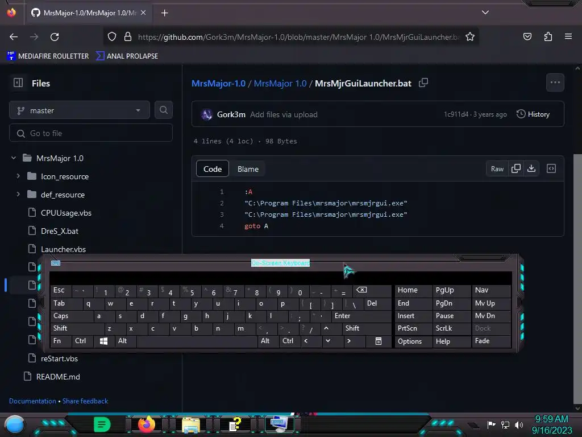Open the Add files via upload commit
This screenshot has width=582, height=437.
284,114
